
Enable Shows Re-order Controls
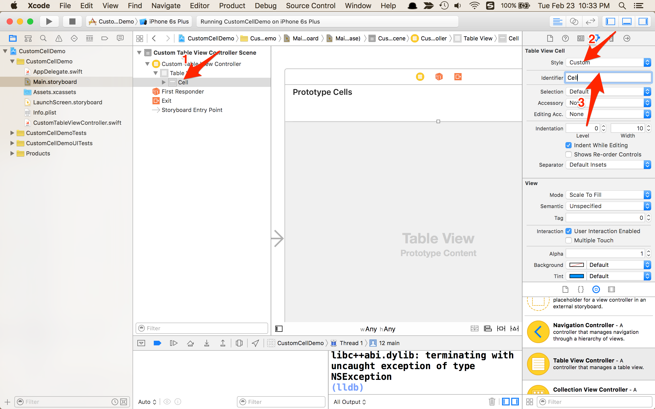[x=568, y=154]
